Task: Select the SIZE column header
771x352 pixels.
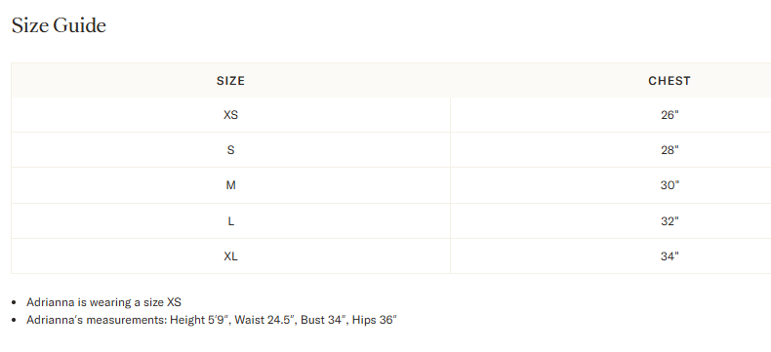Action: coord(230,81)
